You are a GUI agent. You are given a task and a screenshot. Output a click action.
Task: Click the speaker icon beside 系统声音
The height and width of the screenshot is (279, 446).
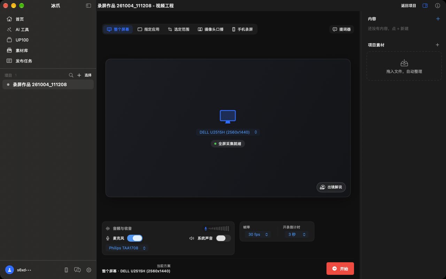click(x=192, y=238)
